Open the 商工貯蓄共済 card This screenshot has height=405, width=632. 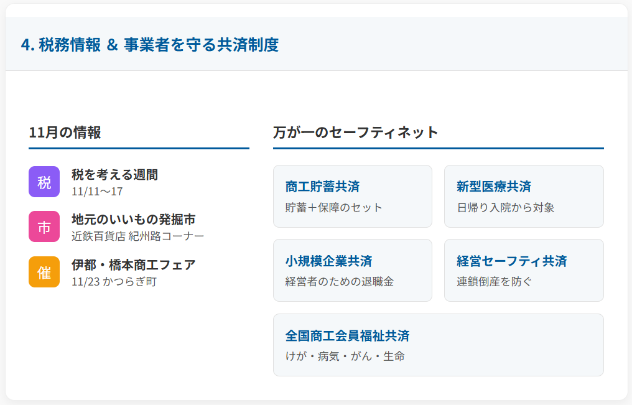pos(352,196)
